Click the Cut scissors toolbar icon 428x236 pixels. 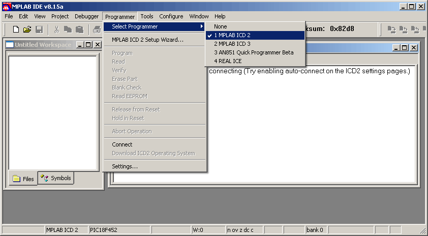(x=56, y=29)
